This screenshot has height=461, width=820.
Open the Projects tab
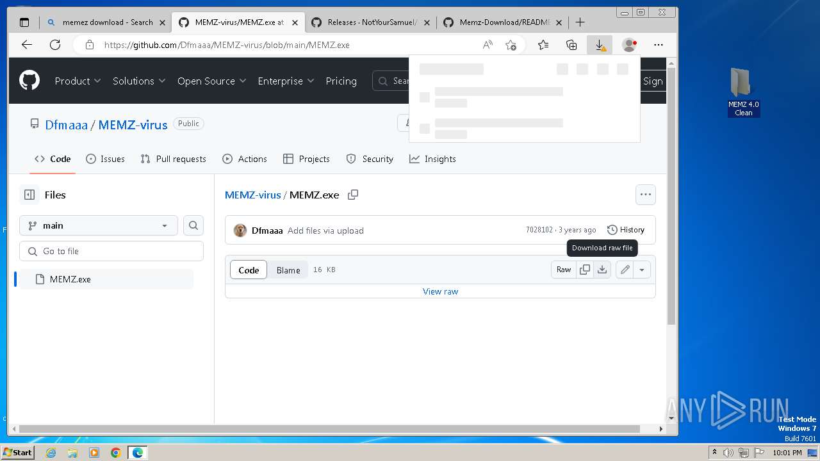pos(306,159)
